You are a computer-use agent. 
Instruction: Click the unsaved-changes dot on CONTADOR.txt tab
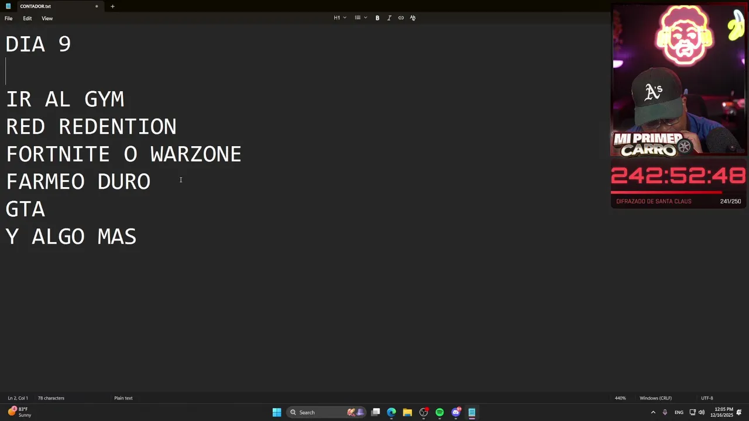tap(97, 6)
